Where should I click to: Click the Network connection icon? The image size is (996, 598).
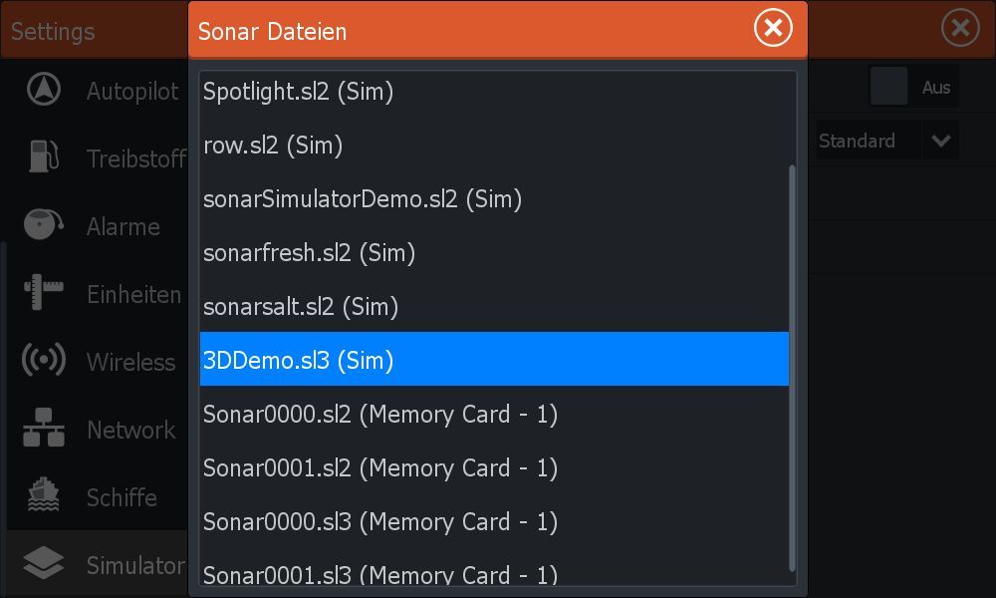pos(43,430)
